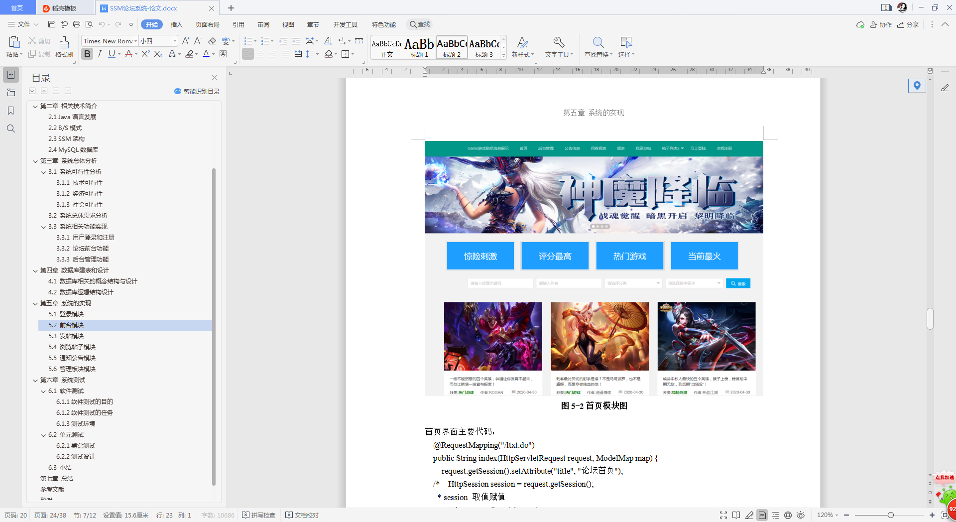This screenshot has width=956, height=522.
Task: Open the bookmark panel in the left sidebar
Action: point(10,111)
